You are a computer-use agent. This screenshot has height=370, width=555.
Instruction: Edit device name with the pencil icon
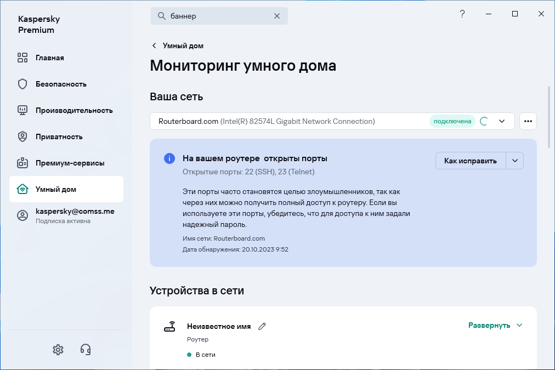pos(262,326)
